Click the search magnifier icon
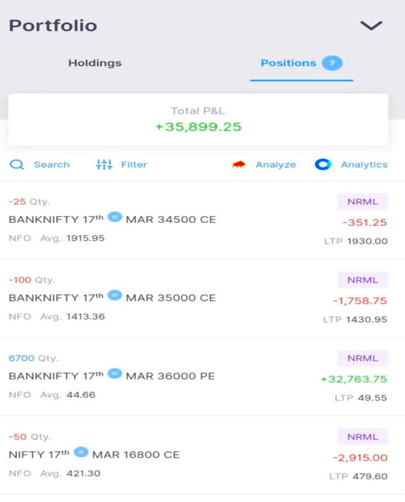405x502 pixels. (x=17, y=165)
